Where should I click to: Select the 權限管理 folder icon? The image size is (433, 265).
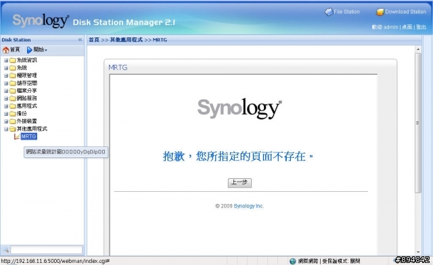pyautogui.click(x=13, y=75)
